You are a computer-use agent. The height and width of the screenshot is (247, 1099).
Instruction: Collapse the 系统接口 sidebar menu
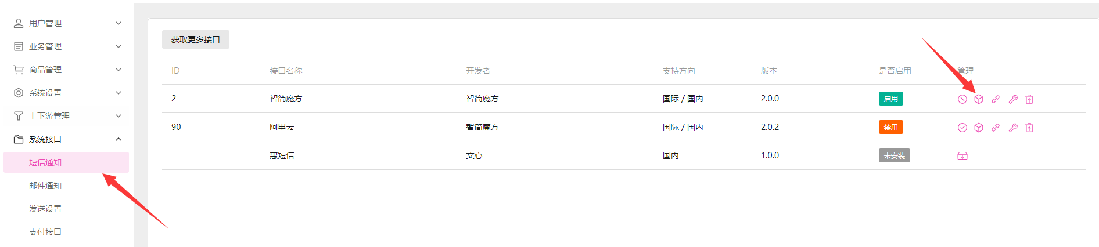click(x=66, y=139)
